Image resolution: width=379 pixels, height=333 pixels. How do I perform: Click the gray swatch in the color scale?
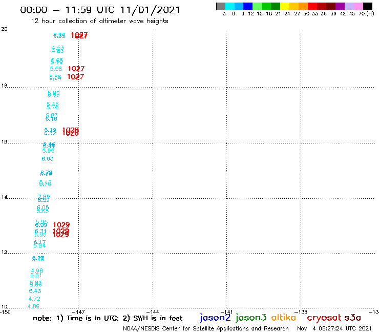click(221, 6)
